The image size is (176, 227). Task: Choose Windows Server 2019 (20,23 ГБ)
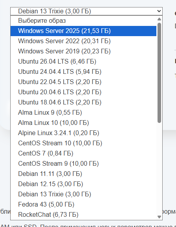83,51
